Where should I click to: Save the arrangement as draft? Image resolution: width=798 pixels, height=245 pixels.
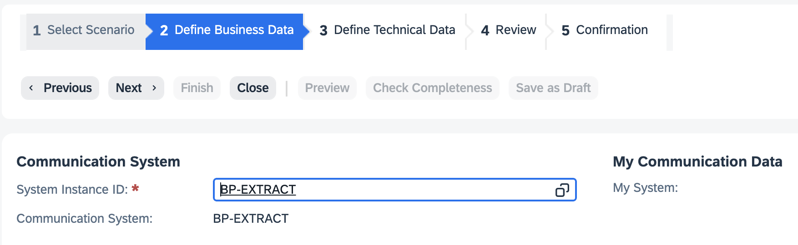pos(553,88)
